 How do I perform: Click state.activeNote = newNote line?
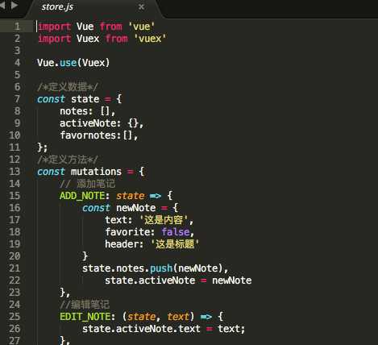[x=178, y=281]
